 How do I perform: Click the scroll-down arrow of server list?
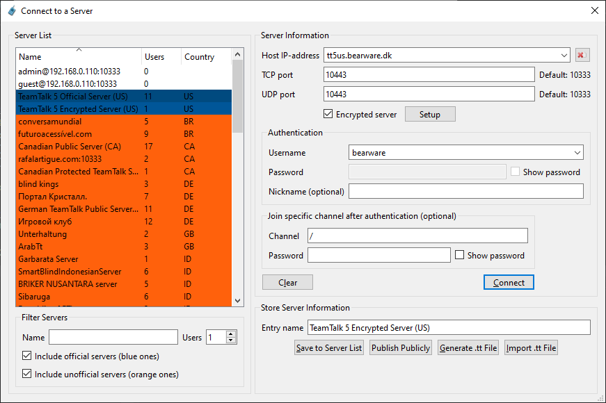238,301
